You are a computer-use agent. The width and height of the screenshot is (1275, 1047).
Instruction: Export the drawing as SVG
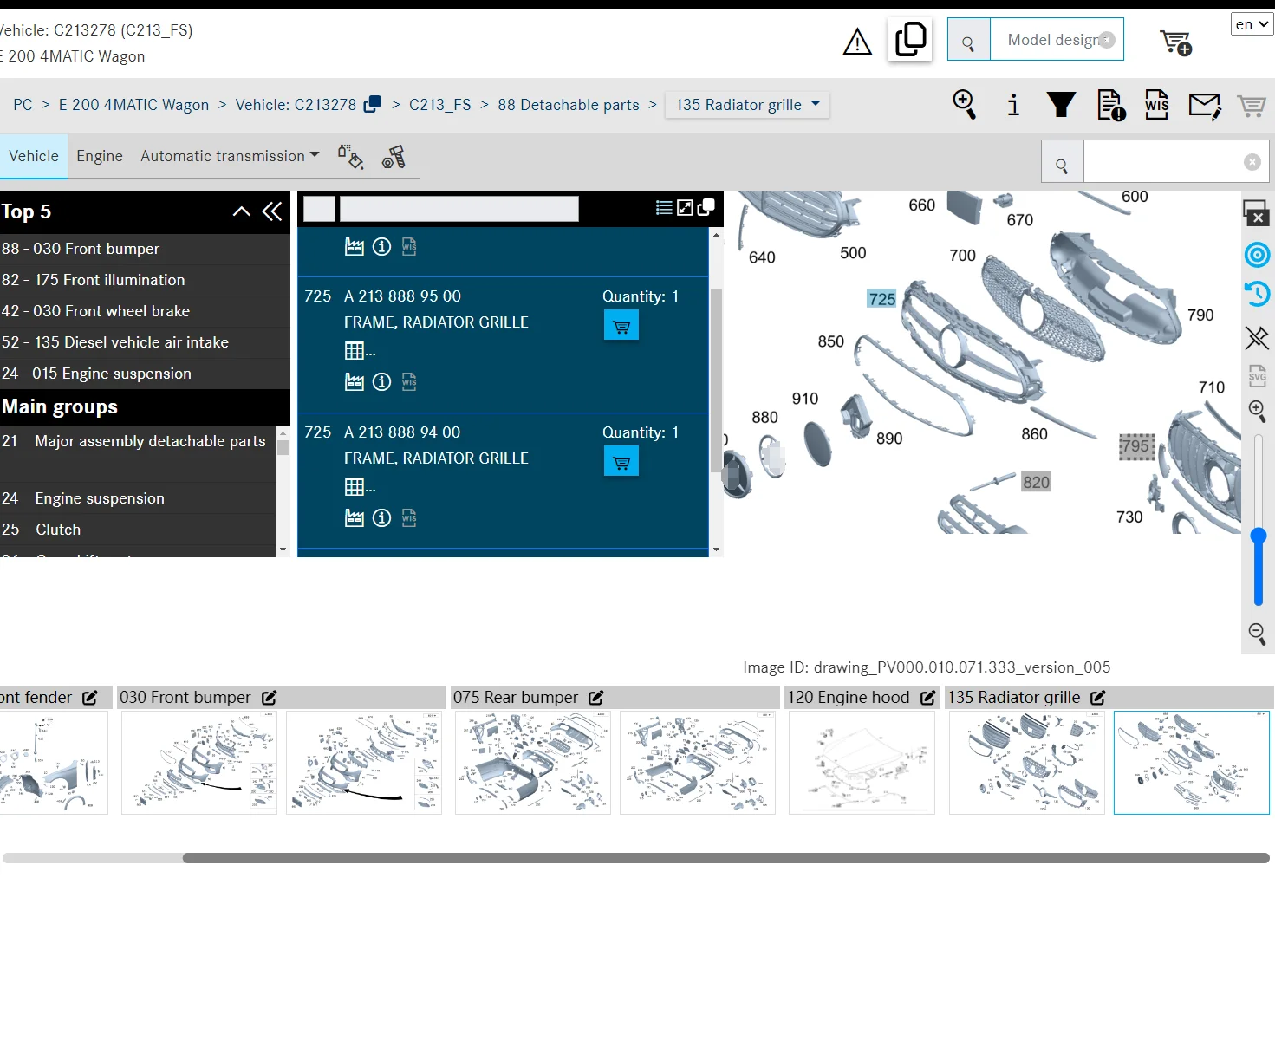1258,375
